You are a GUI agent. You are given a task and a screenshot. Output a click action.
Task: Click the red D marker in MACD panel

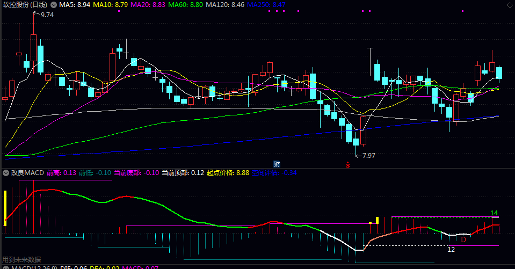(x=463, y=239)
